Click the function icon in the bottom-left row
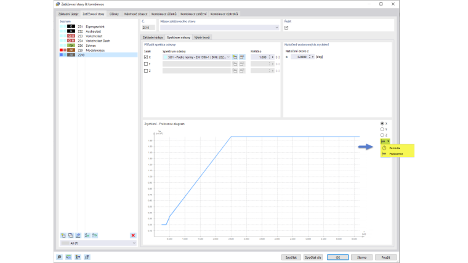Screen dimensions: 468x263 [x=87, y=257]
